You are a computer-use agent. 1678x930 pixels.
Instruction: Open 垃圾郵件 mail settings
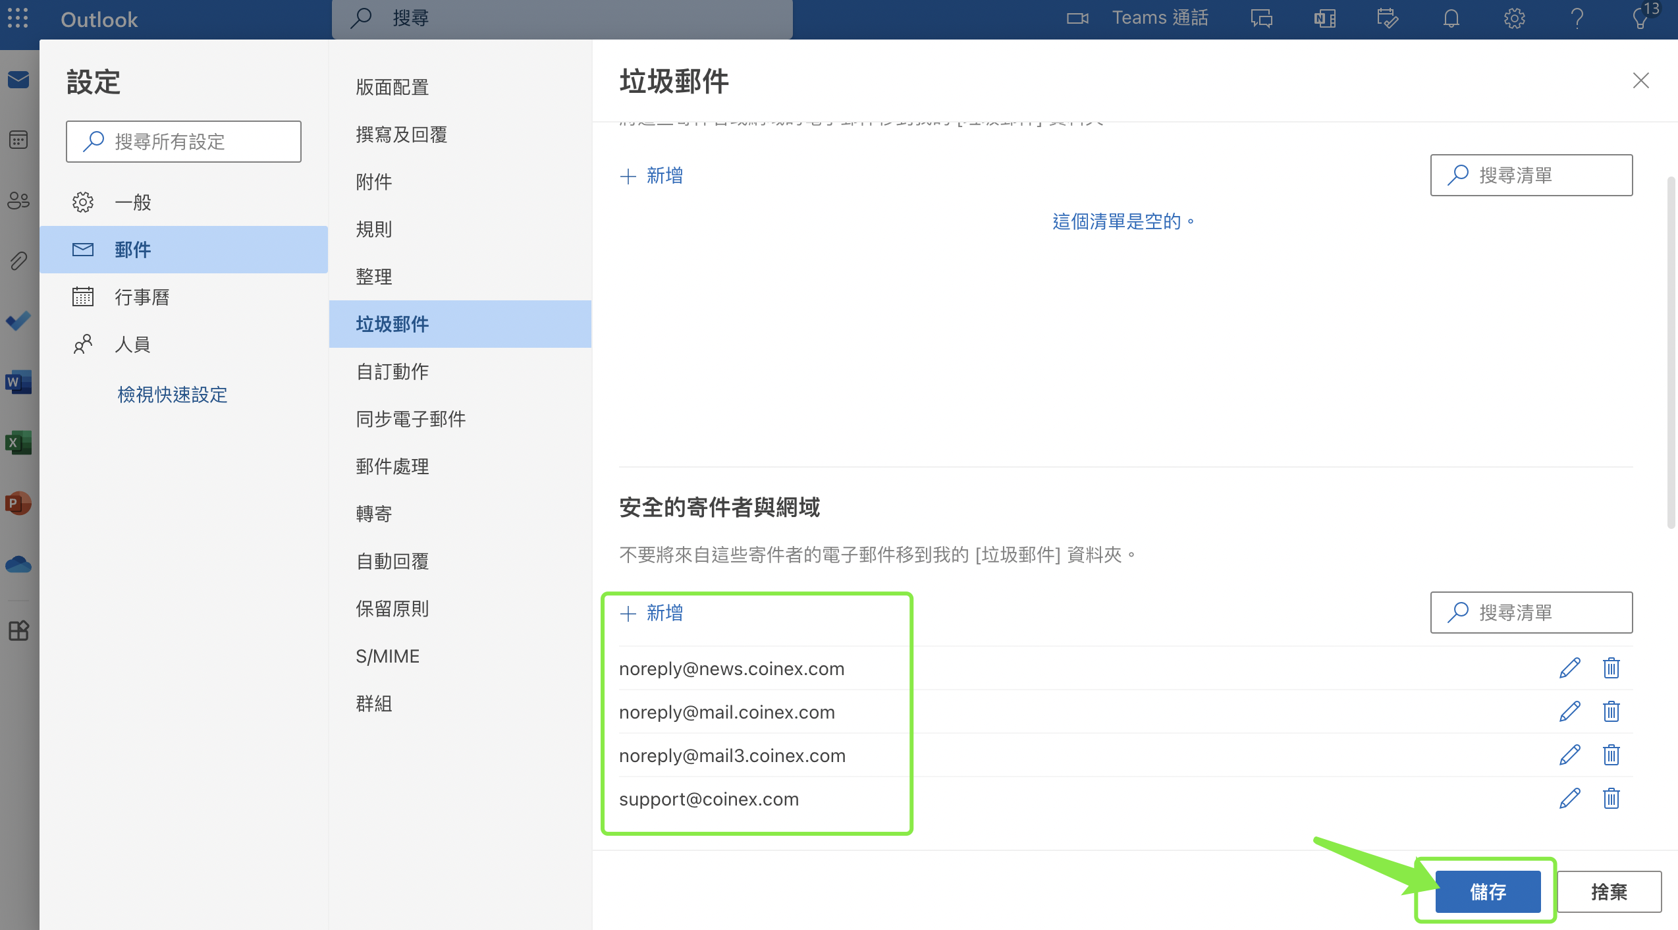click(x=460, y=324)
